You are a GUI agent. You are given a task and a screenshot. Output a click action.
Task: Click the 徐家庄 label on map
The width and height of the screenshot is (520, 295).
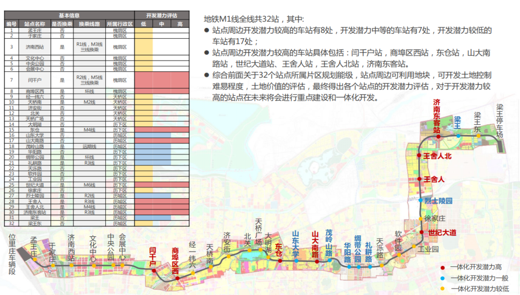tap(435, 218)
